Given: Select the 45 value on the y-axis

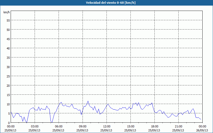Looking at the screenshot, I should 8,39.
